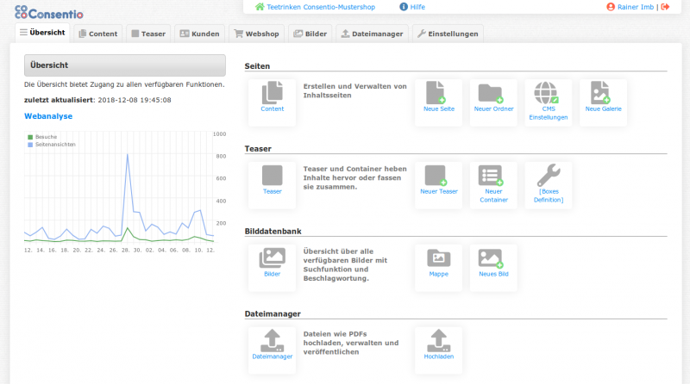Open CMS Einstellungen globe icon
The image size is (690, 384).
coord(548,94)
